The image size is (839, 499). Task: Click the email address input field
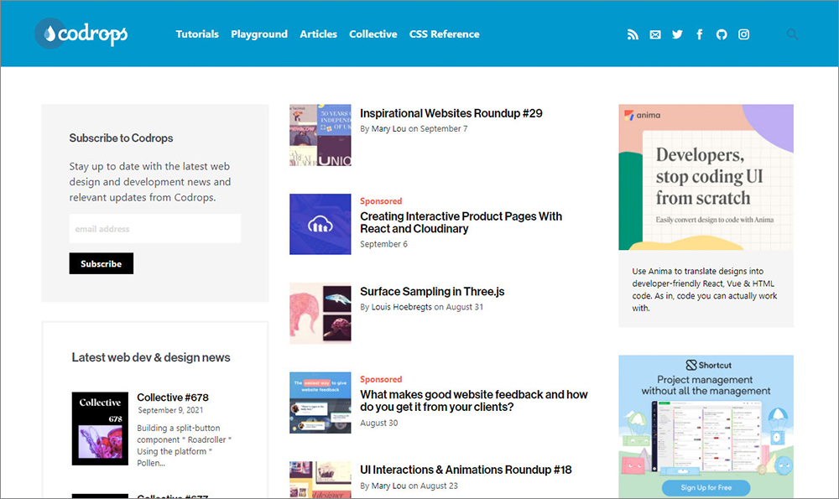coord(155,228)
